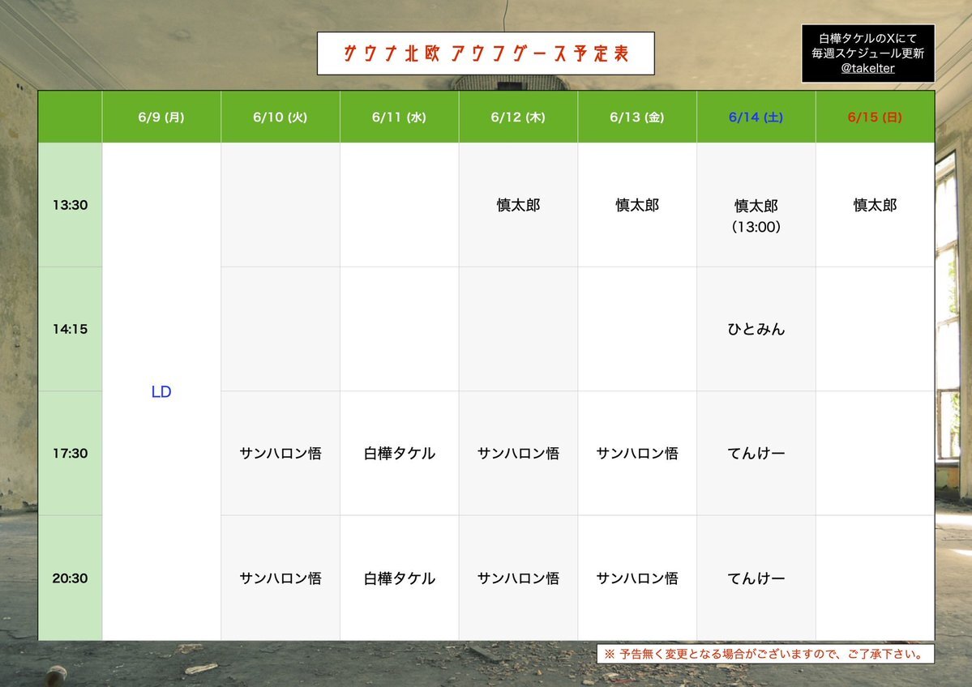The width and height of the screenshot is (972, 687).
Task: Click the 14:15 time row label
Action: (x=70, y=329)
